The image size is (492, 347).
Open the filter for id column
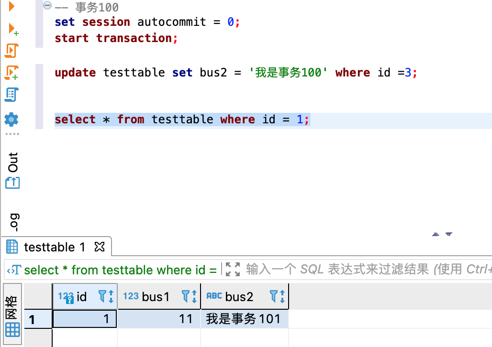[102, 296]
